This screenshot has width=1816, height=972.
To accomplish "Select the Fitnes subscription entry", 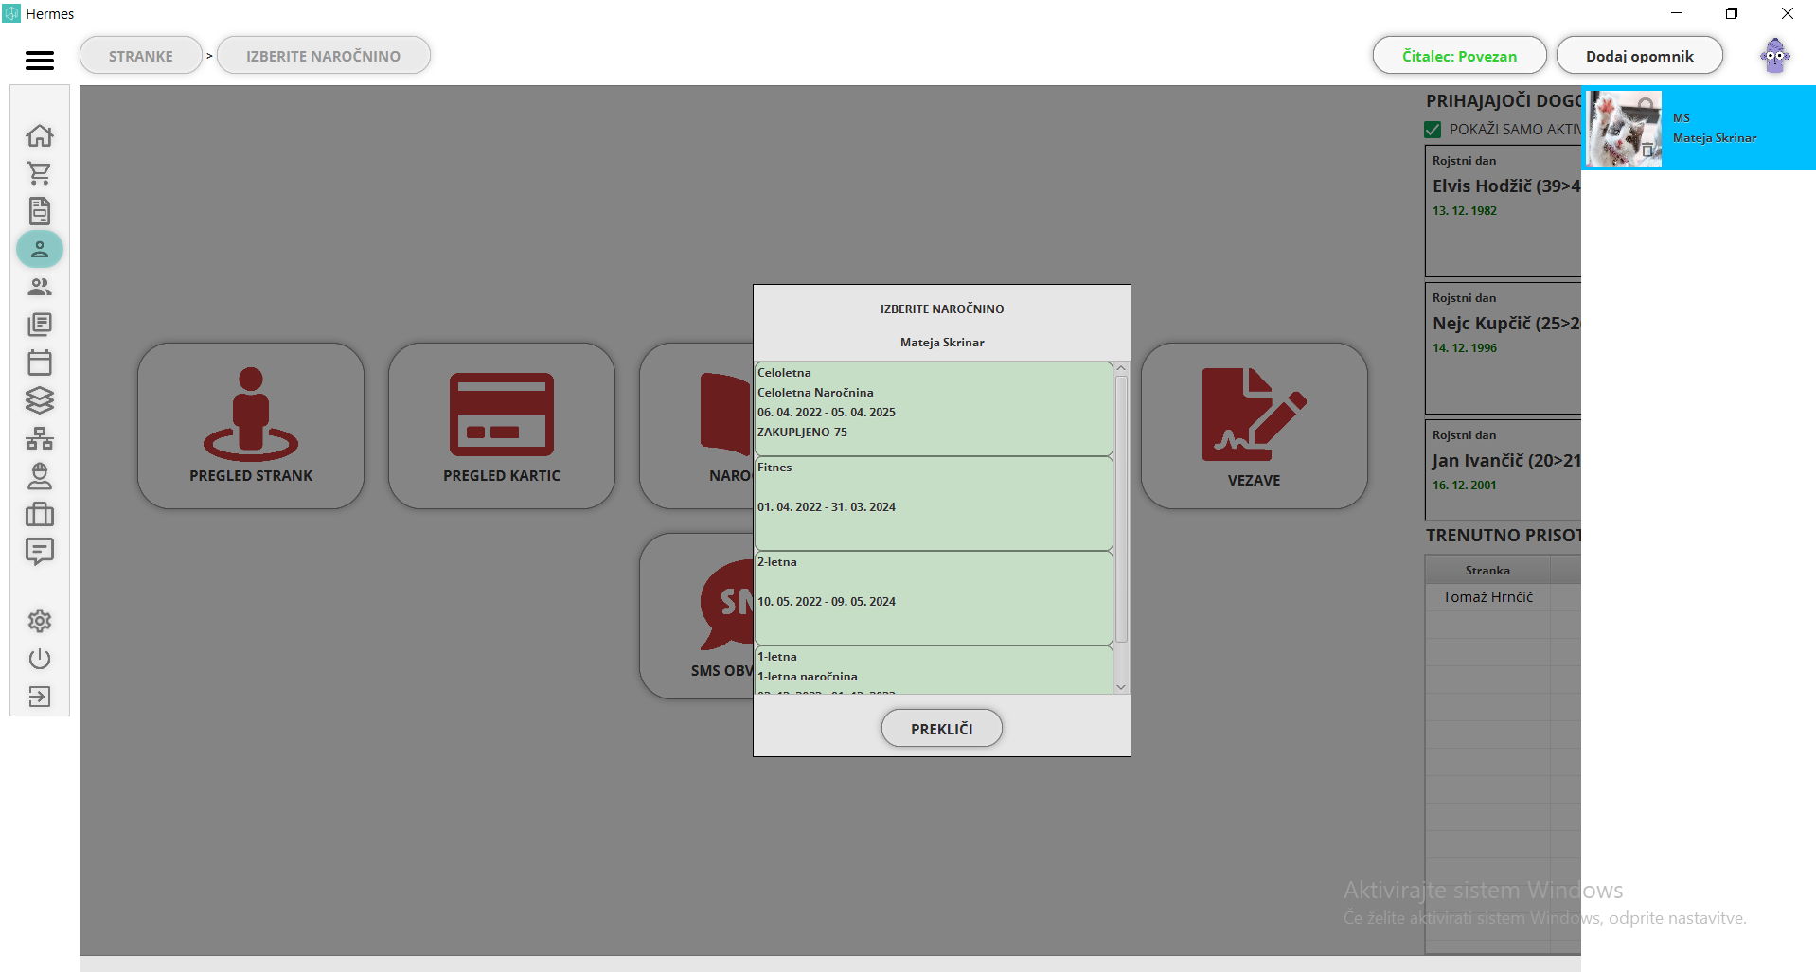I will [x=934, y=504].
